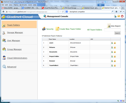Image resolution: width=126 pixels, height=103 pixels.
Task: Open the Edit menu
Action: point(6,5)
